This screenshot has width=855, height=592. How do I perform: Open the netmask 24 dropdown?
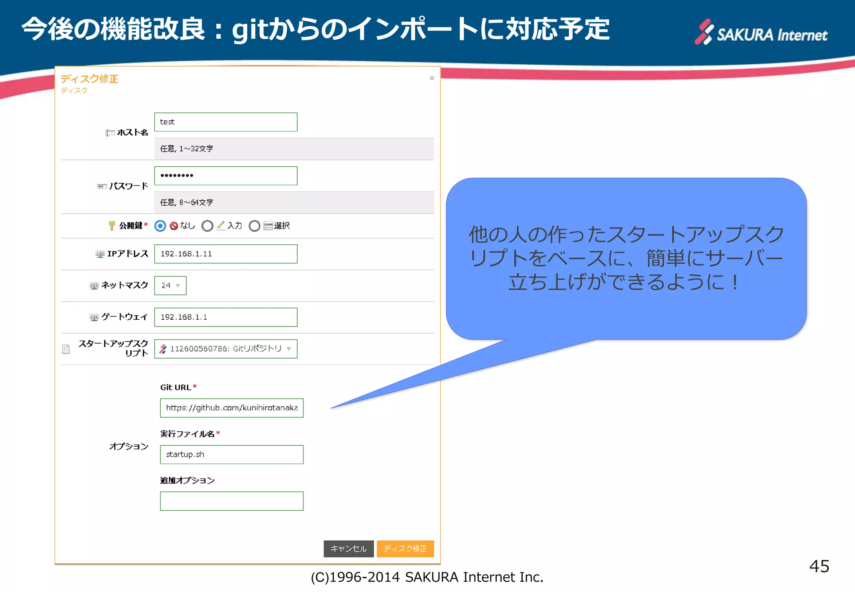[x=170, y=286]
